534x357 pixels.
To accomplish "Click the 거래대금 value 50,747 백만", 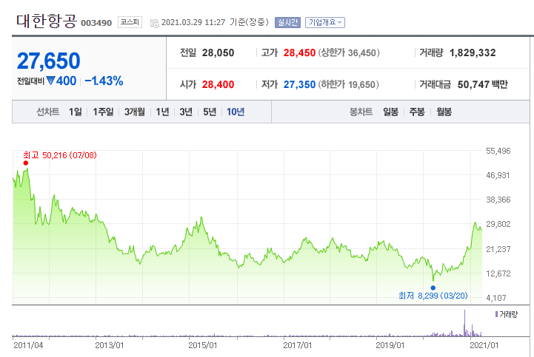I will (483, 85).
